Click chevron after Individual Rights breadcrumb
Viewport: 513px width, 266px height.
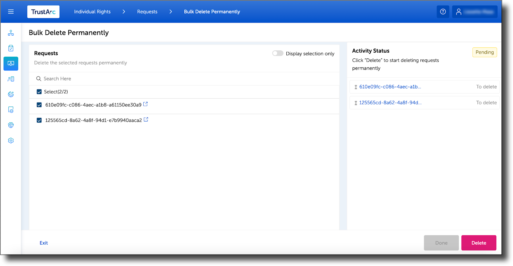coord(124,12)
